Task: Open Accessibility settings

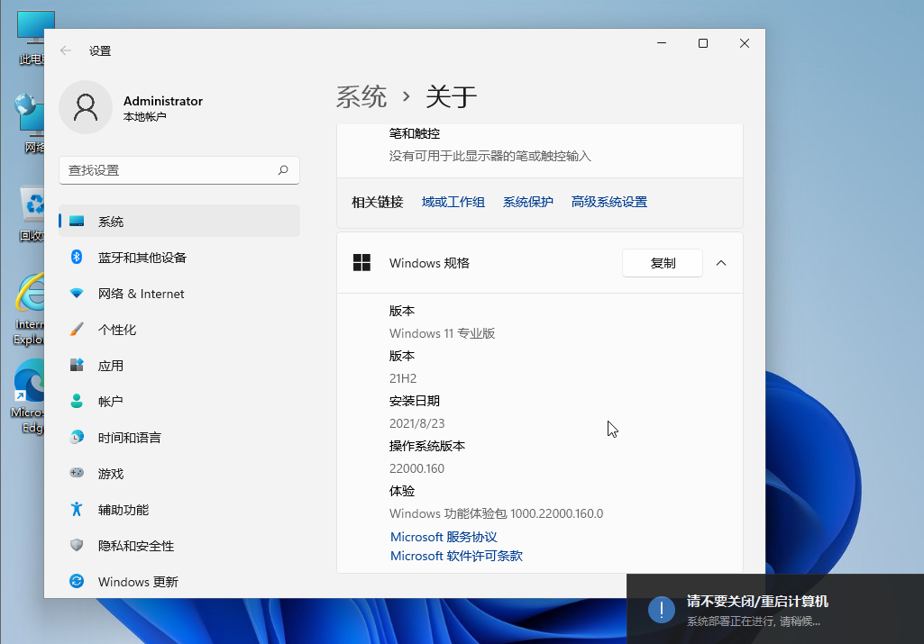Action: coord(123,510)
